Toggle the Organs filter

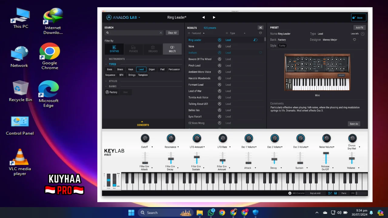click(153, 49)
